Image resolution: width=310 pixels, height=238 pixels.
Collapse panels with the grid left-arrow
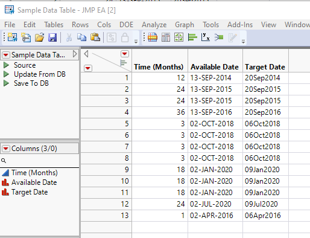86,54
